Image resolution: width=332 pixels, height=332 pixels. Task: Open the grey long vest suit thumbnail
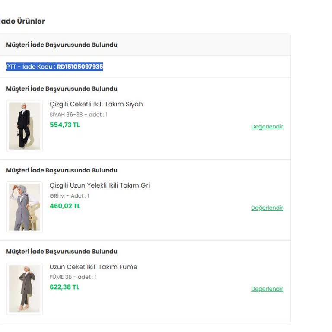[x=24, y=207]
